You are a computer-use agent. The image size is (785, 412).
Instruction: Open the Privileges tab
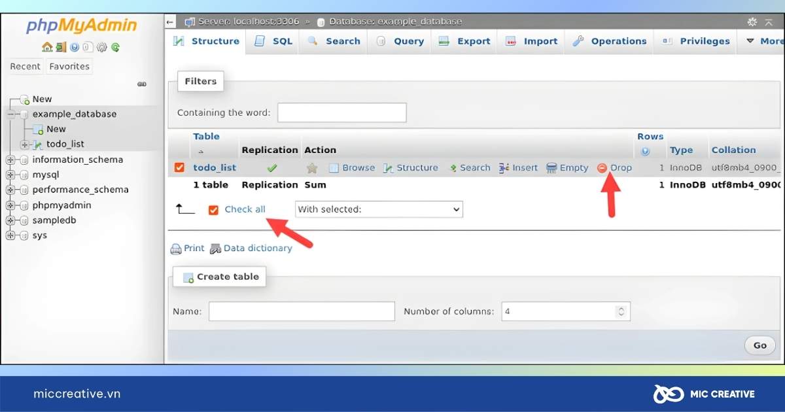(x=696, y=41)
